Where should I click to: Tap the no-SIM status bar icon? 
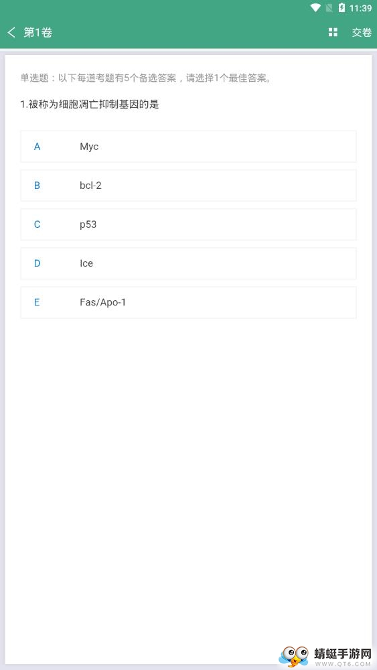pos(329,8)
